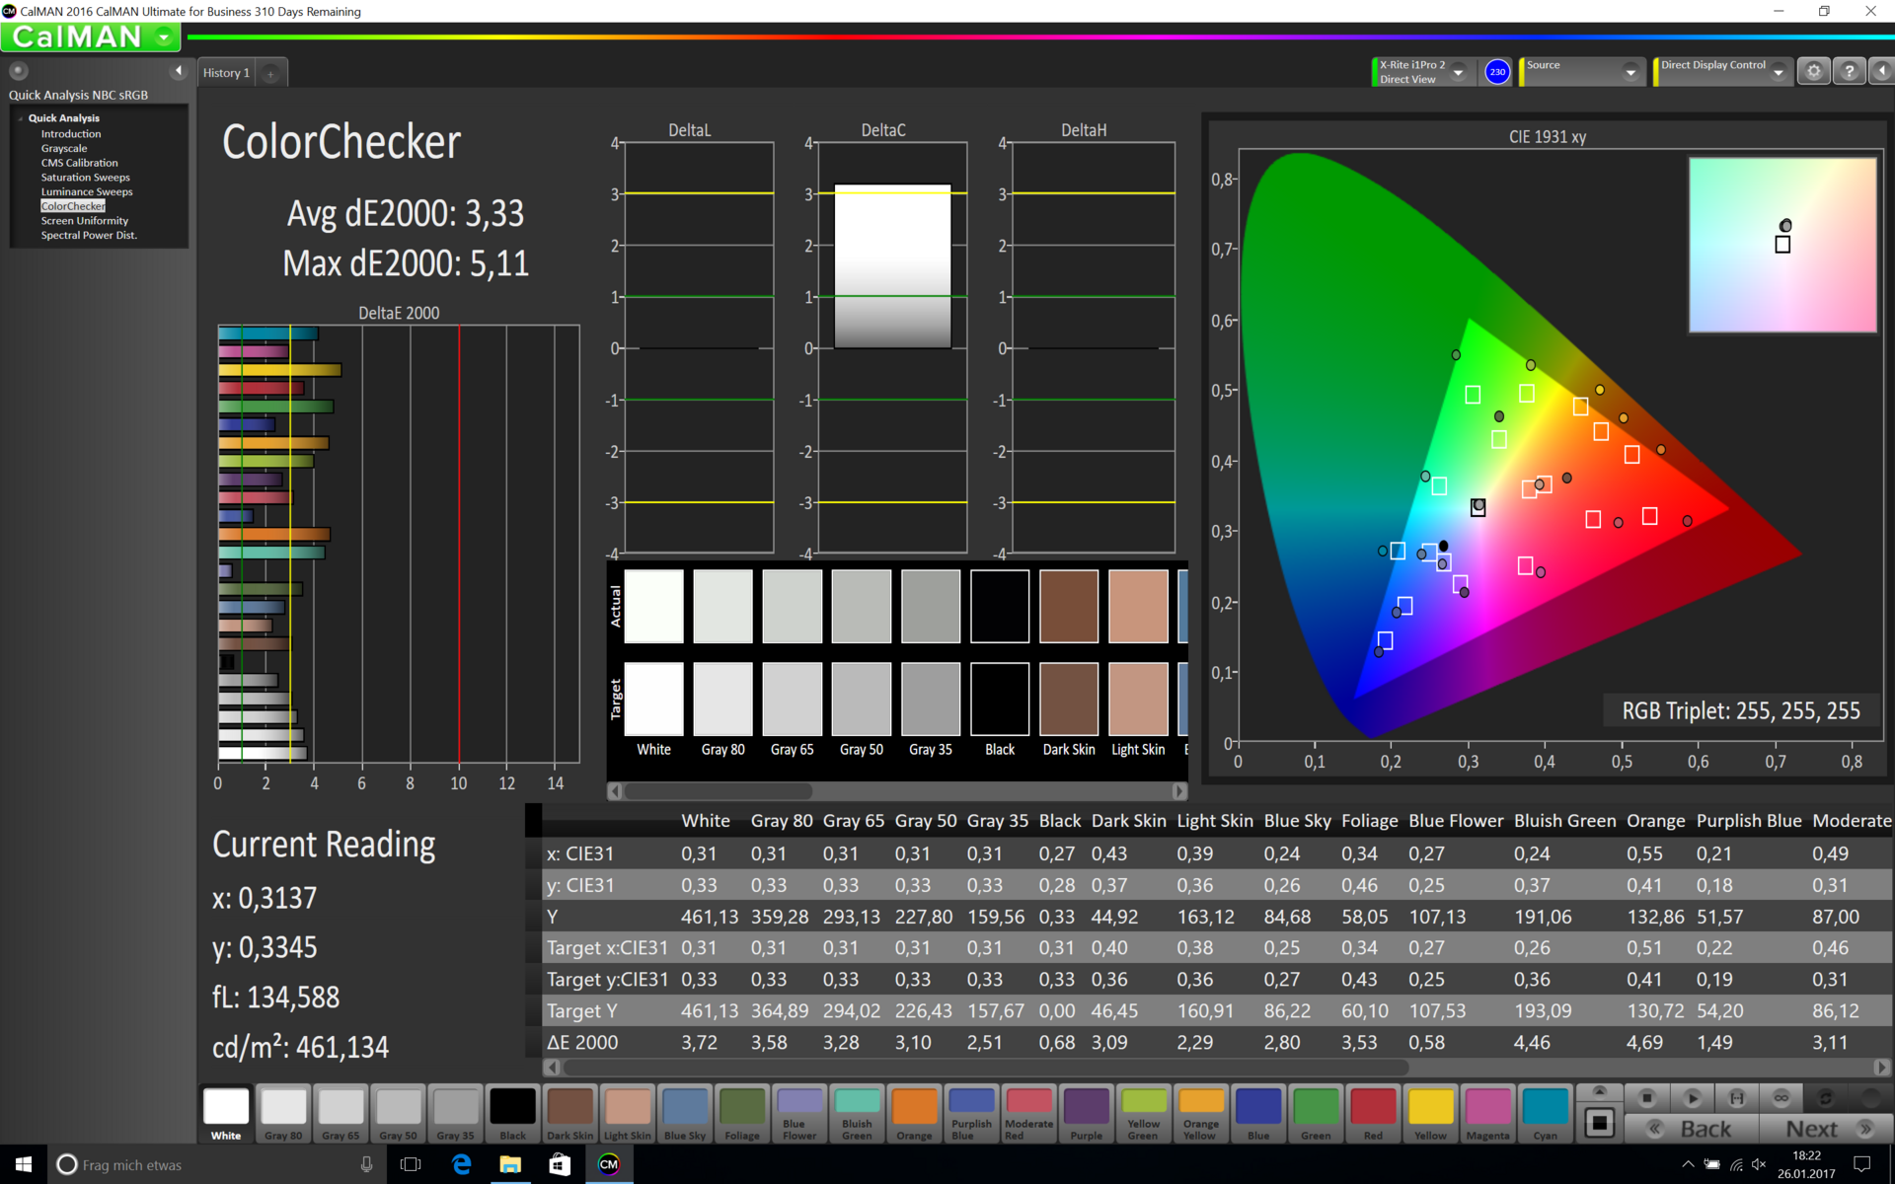Click the blue 230 meter timer circle
The image size is (1895, 1184).
1496,72
